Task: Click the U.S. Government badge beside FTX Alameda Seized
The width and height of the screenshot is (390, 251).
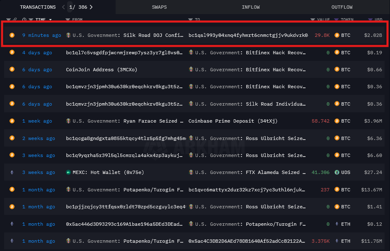Action: point(191,172)
